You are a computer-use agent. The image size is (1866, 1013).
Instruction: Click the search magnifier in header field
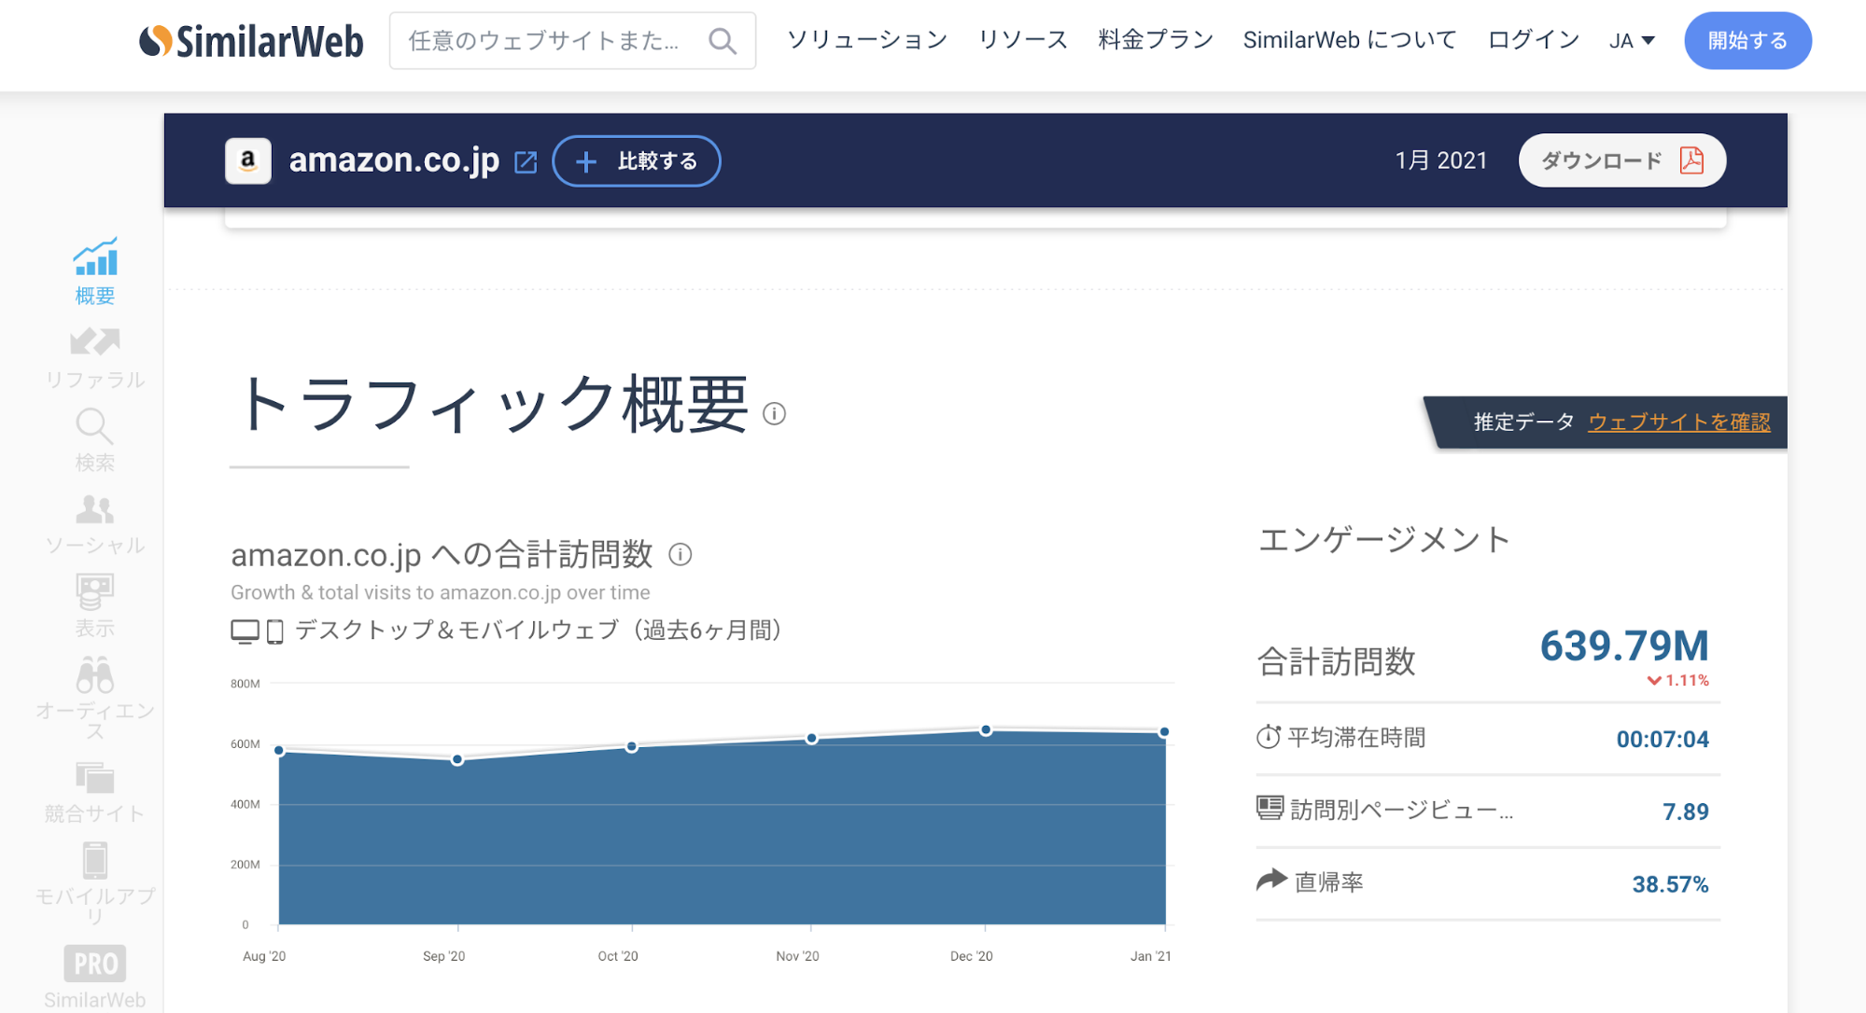coord(722,41)
